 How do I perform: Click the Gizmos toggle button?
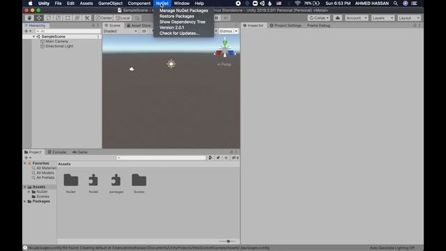(x=226, y=31)
